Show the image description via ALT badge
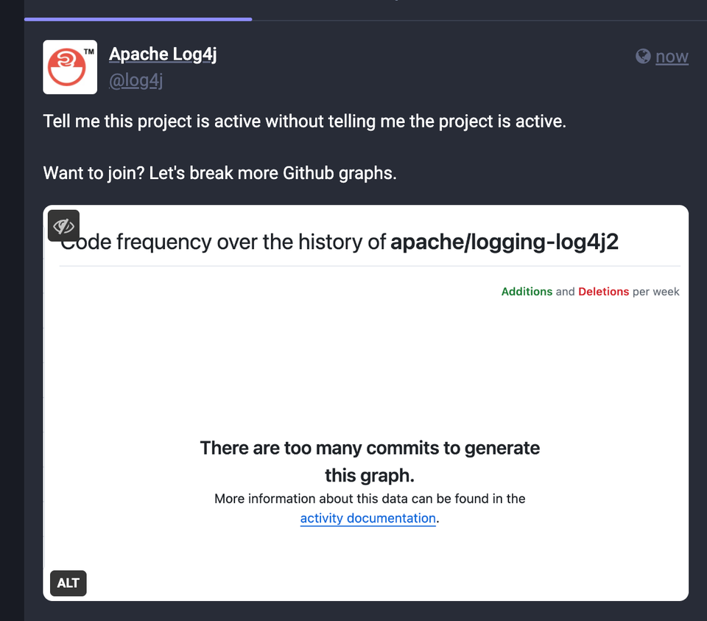This screenshot has height=621, width=707. tap(68, 583)
